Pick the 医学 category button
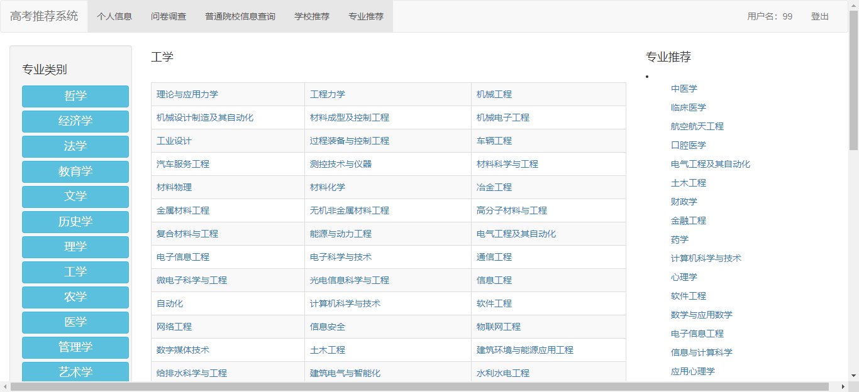Image resolution: width=859 pixels, height=392 pixels. pyautogui.click(x=75, y=322)
